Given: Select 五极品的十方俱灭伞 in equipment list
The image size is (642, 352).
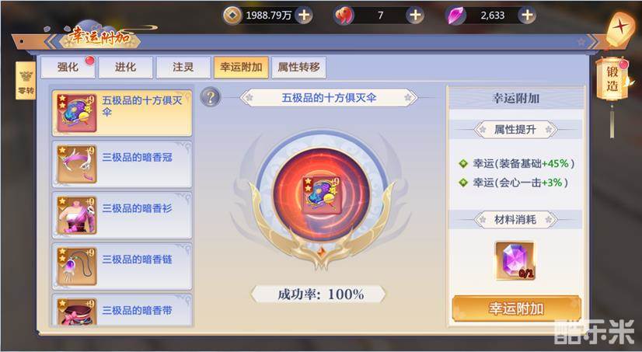Looking at the screenshot, I should pos(122,113).
